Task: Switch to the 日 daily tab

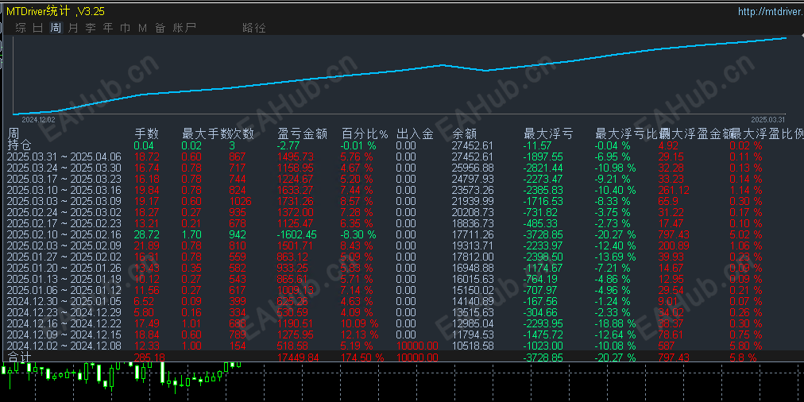Action: pyautogui.click(x=38, y=28)
